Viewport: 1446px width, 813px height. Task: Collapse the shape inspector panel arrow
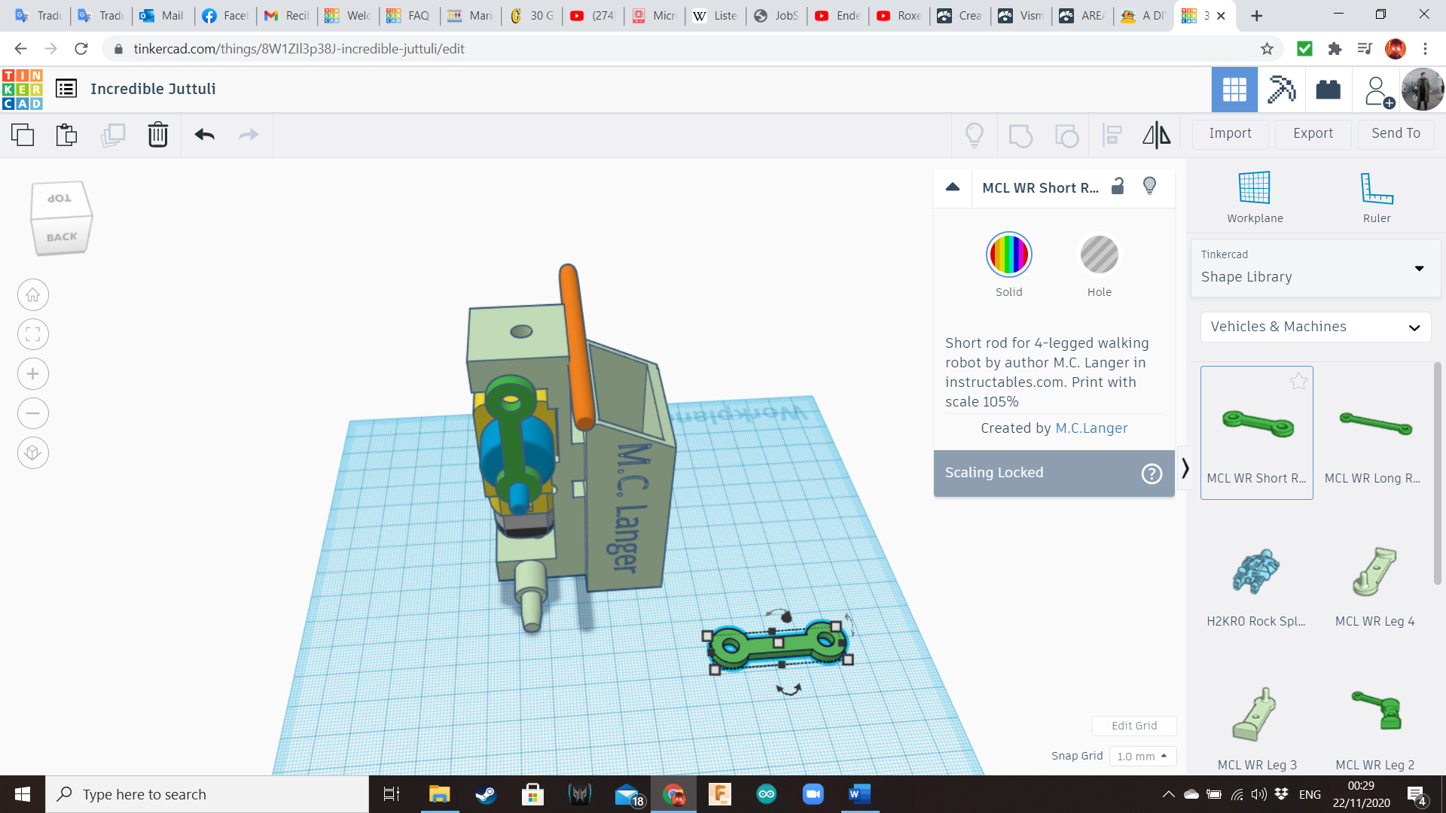(953, 187)
